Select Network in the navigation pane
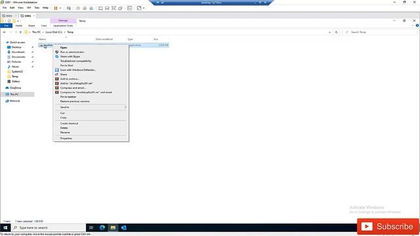Image resolution: width=420 pixels, height=236 pixels. coord(14,101)
